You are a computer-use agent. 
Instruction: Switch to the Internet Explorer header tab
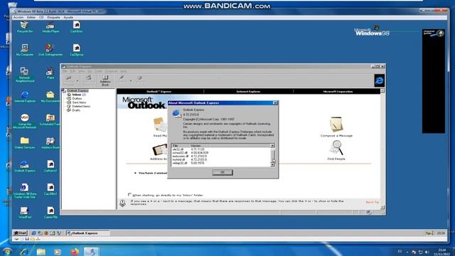(x=248, y=92)
